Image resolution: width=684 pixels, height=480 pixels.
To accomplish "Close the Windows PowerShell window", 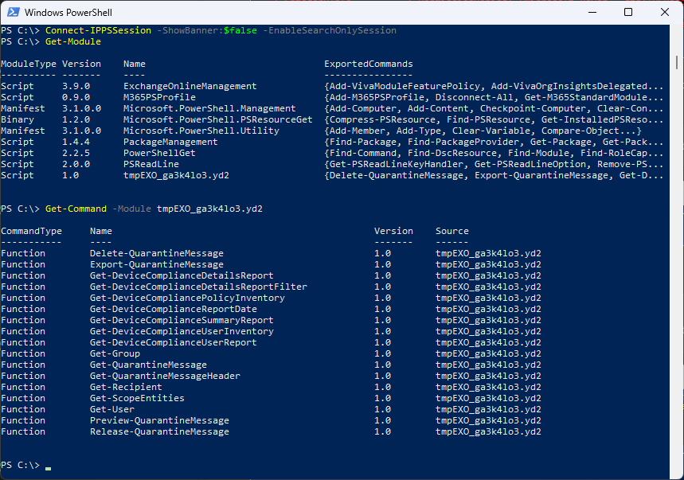I will [664, 12].
